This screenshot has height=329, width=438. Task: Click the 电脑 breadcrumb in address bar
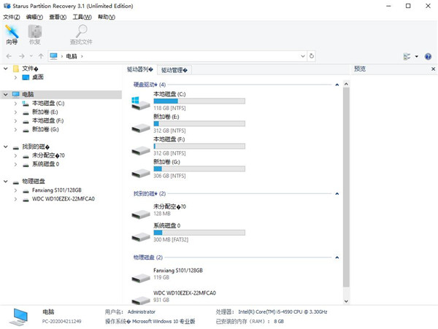click(x=72, y=56)
